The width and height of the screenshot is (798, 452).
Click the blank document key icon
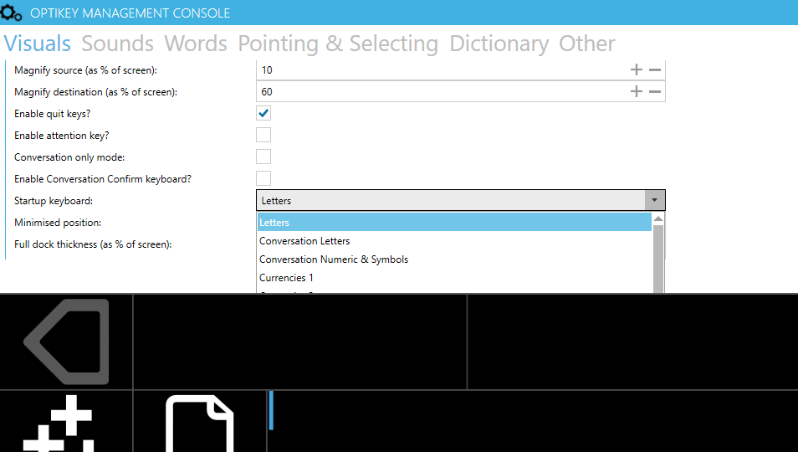[x=199, y=422]
